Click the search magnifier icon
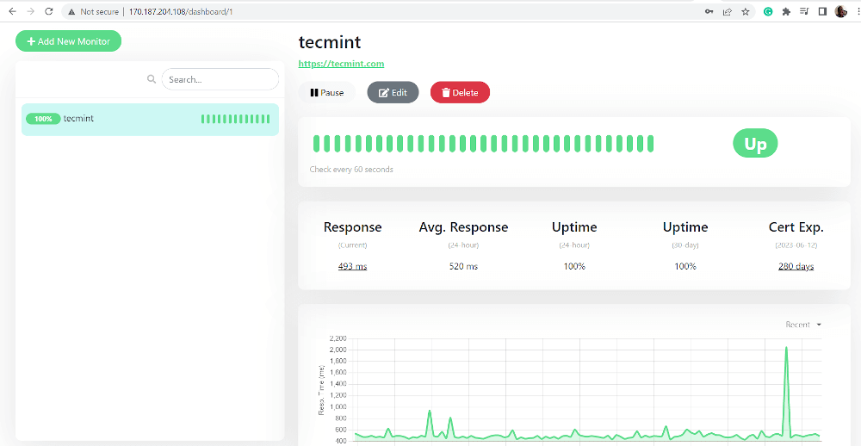 [152, 79]
